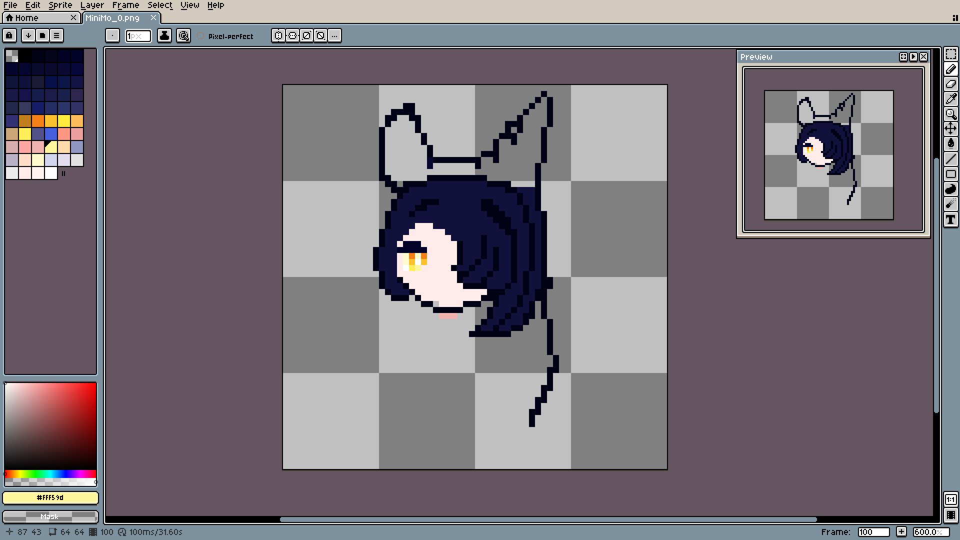Choose the Contour blob tool
Viewport: 960px width, 540px height.
click(x=950, y=189)
